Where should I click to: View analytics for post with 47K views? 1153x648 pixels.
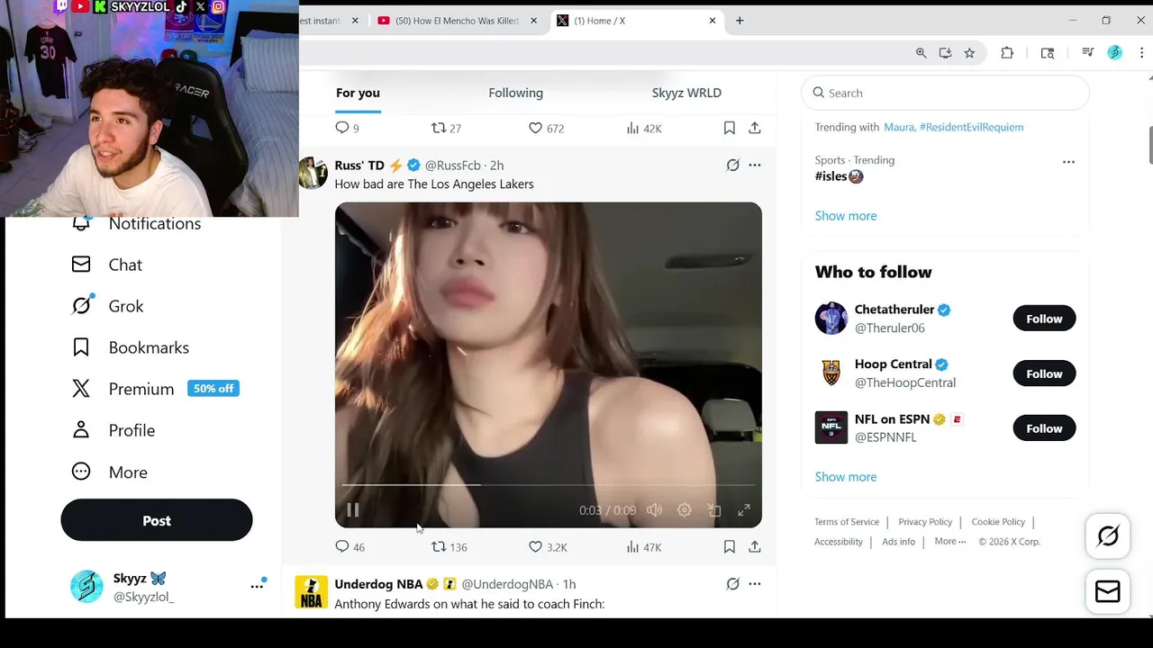click(x=644, y=547)
